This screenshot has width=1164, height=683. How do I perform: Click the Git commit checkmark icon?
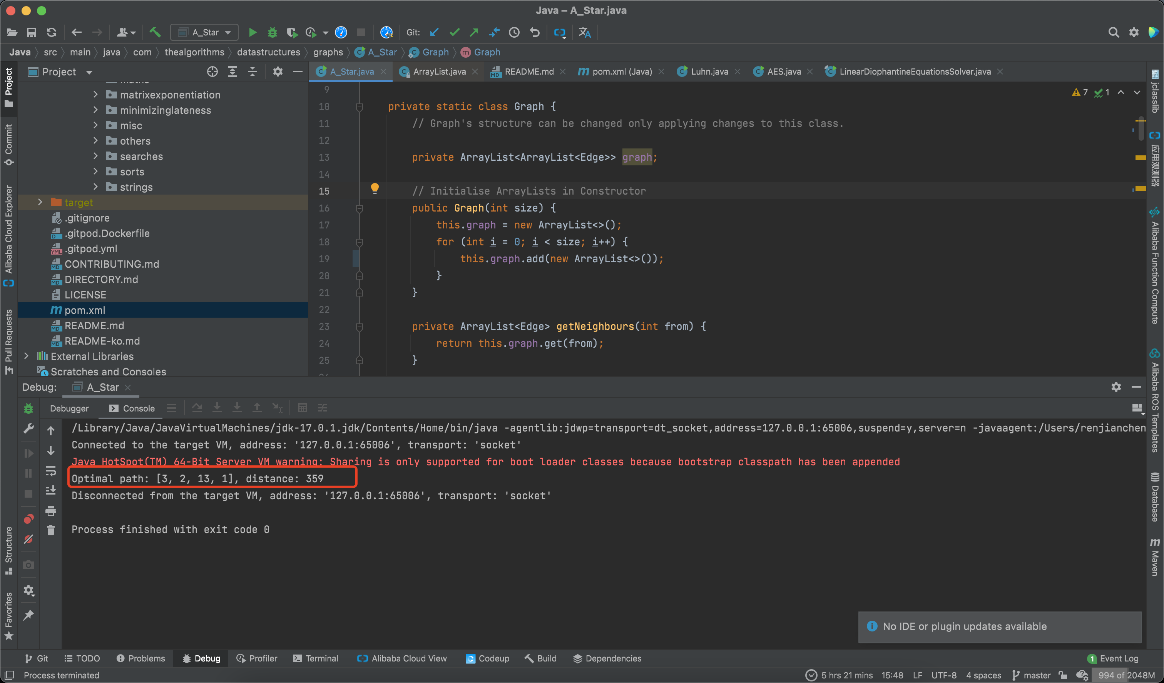coord(455,32)
